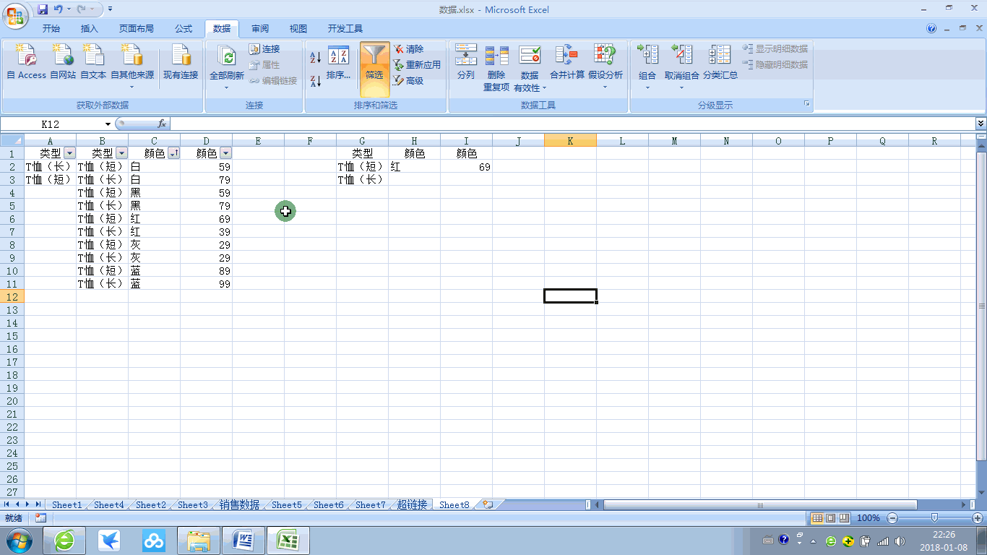987x555 pixels.
Task: Click the 现有连接 (Existing Connections) icon
Action: [x=181, y=61]
